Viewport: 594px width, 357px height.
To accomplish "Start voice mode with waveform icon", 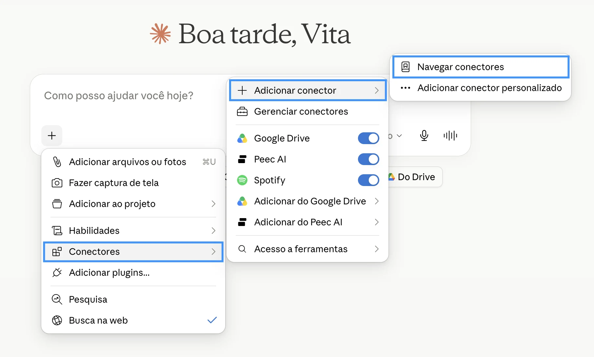I will click(450, 136).
